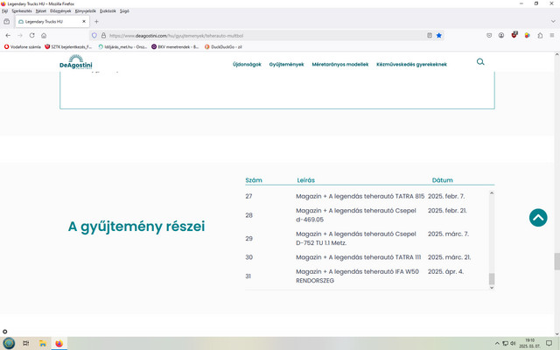
Task: Click the issue list scroll down arrow
Action: click(x=492, y=288)
